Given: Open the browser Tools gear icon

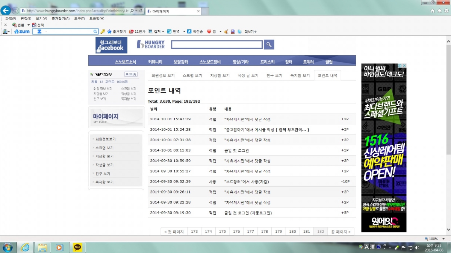Looking at the screenshot, I should click(x=446, y=11).
